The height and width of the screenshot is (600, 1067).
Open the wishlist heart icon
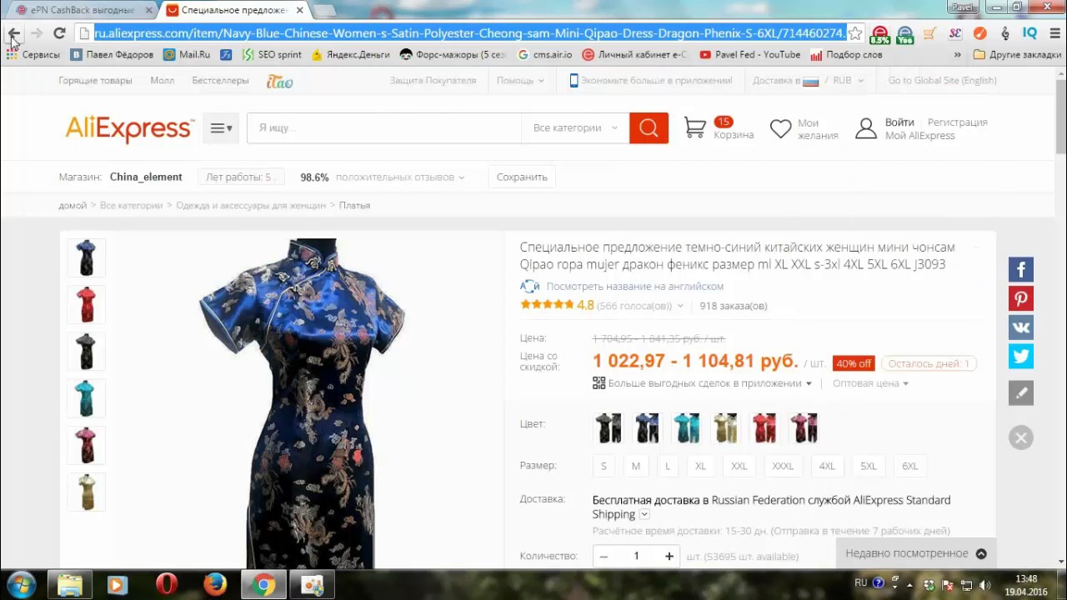pyautogui.click(x=780, y=128)
